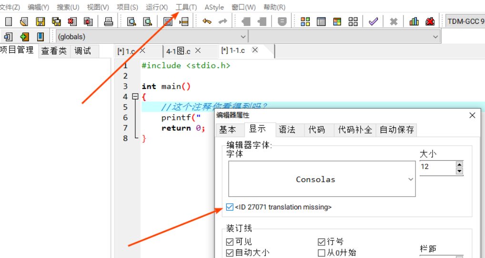Toggle the ID 27071 translation missing checkbox
Viewport: 485px width, 258px height.
pos(230,207)
